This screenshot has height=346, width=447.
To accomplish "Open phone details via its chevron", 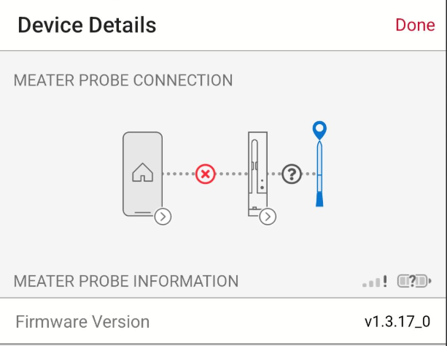I will click(163, 217).
